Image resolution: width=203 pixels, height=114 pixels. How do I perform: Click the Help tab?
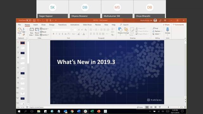point(114,25)
